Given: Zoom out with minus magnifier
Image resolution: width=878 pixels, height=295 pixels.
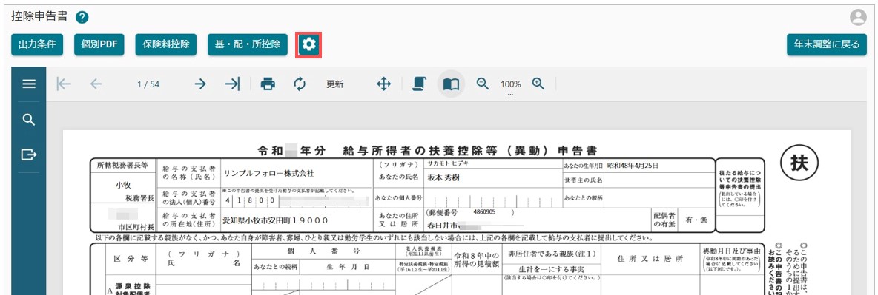Looking at the screenshot, I should click(483, 84).
